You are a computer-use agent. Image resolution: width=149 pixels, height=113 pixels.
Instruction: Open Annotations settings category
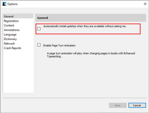(12, 30)
